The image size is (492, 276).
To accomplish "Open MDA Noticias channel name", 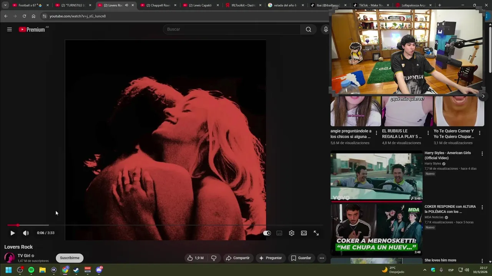I will pyautogui.click(x=434, y=217).
